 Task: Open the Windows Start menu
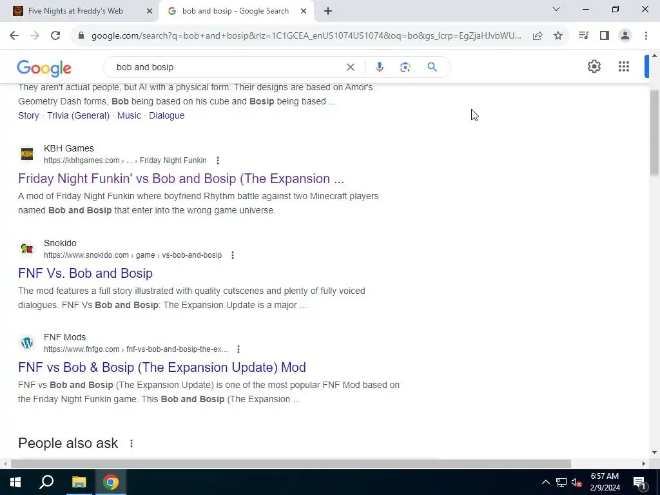point(15,482)
